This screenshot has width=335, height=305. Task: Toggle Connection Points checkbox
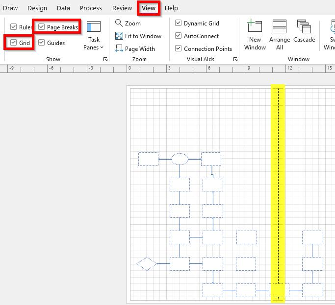178,48
